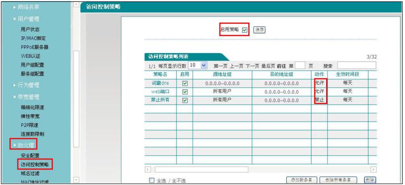
Task: Collapse the 防火墙 sidebar section
Action: tap(24, 145)
